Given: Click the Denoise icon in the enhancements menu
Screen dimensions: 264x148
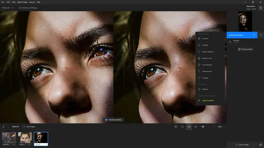Looking at the screenshot, I should 199,38.
